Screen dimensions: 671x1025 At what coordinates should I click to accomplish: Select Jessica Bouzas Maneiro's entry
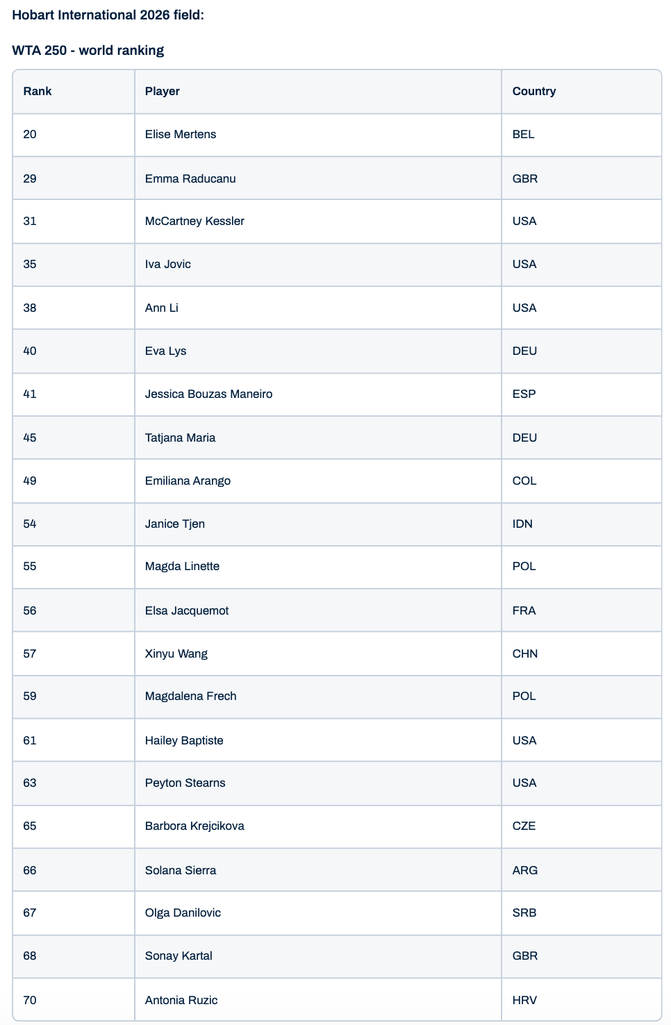tap(208, 394)
